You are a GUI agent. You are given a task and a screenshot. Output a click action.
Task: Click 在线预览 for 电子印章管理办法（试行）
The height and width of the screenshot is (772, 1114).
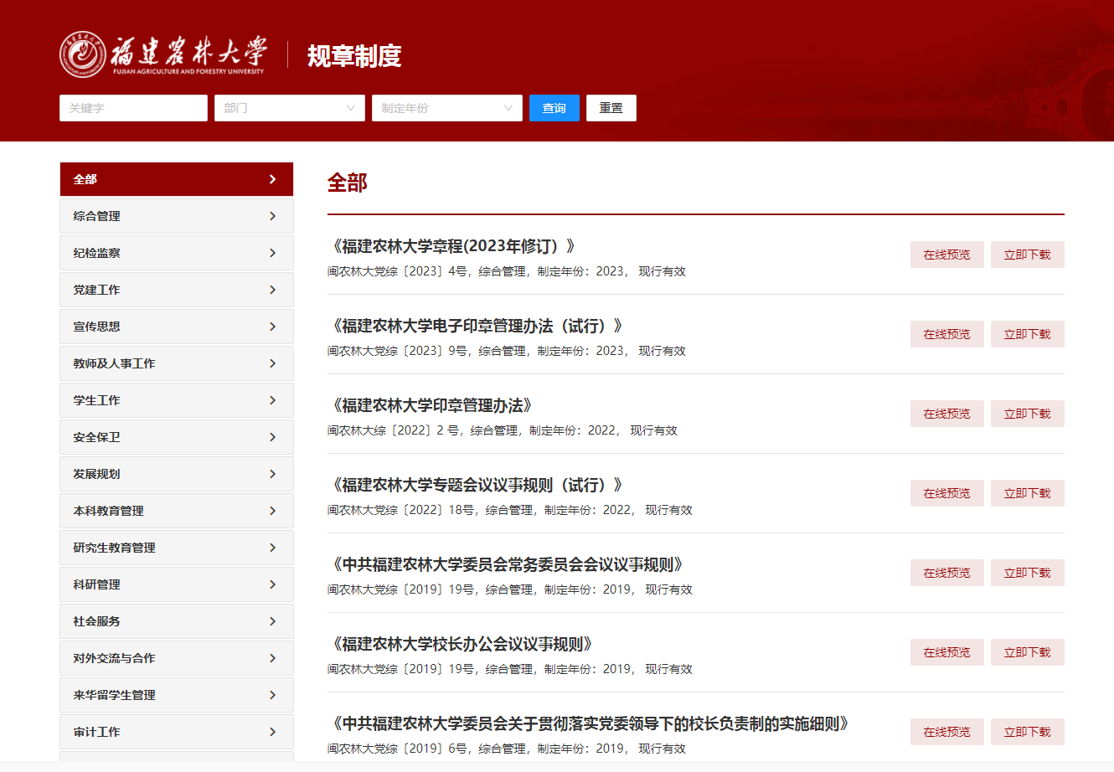click(x=947, y=334)
